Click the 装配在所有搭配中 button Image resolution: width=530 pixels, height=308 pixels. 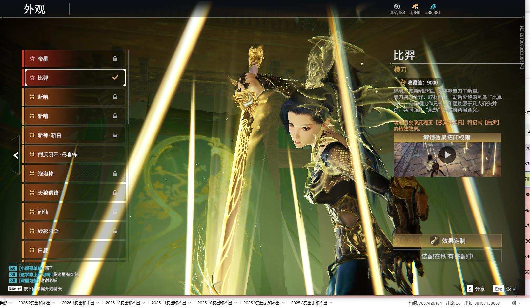click(x=447, y=256)
